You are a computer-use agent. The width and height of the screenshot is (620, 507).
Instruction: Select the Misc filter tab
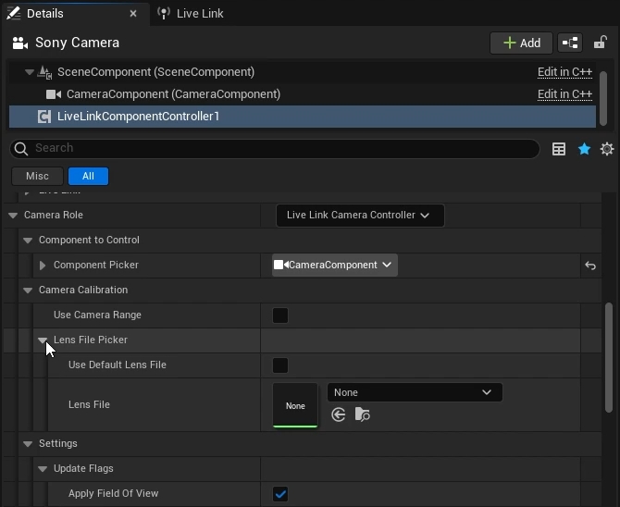[37, 176]
